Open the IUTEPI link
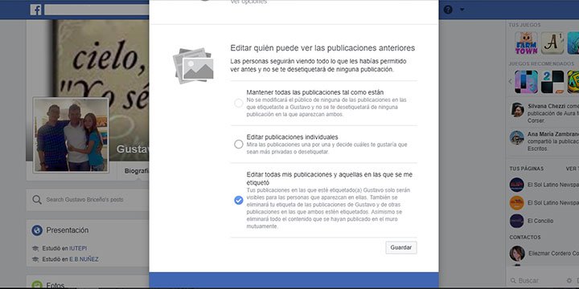The height and width of the screenshot is (289, 579). click(x=78, y=248)
